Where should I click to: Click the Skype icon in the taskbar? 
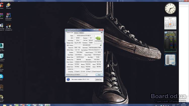pos(29,105)
